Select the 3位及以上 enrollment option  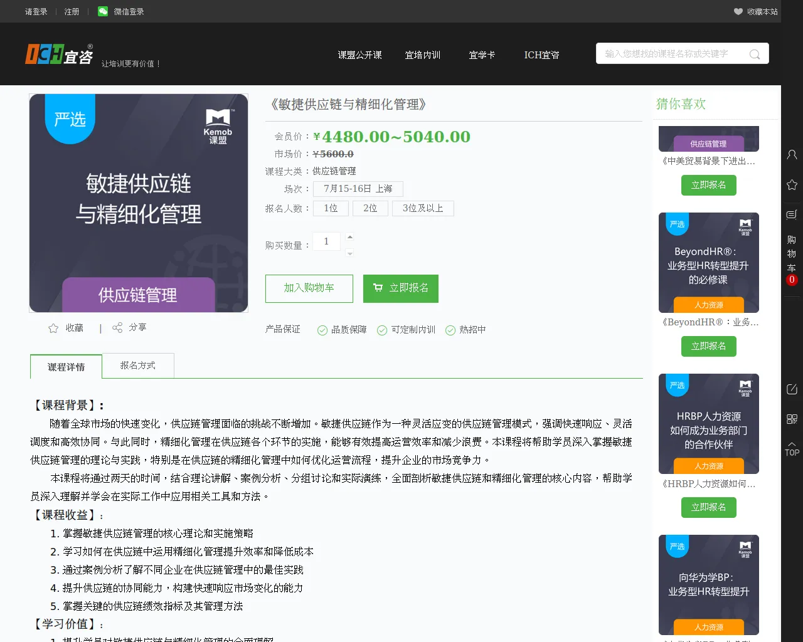[423, 208]
